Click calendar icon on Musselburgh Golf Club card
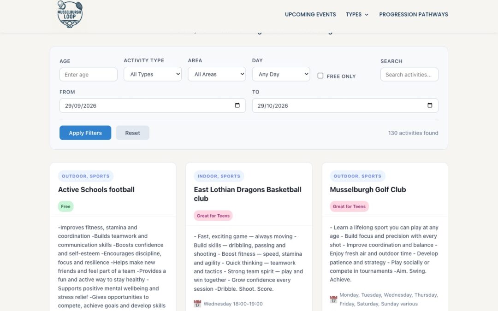The width and height of the screenshot is (498, 311). click(333, 299)
